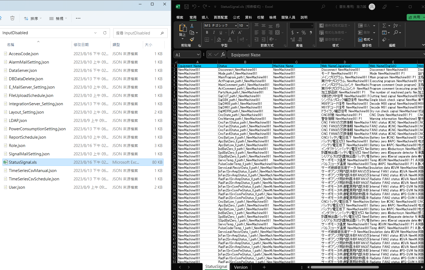Collapse the Excel ribbon chevron
The width and height of the screenshot is (425, 270).
click(423, 45)
